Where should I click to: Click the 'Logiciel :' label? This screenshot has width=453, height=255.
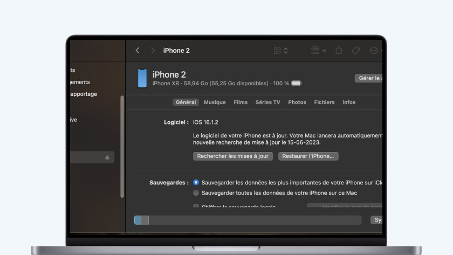coord(176,122)
